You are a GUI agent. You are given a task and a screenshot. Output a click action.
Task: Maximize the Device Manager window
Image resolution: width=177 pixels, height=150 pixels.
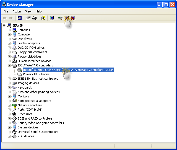[x=166, y=5]
